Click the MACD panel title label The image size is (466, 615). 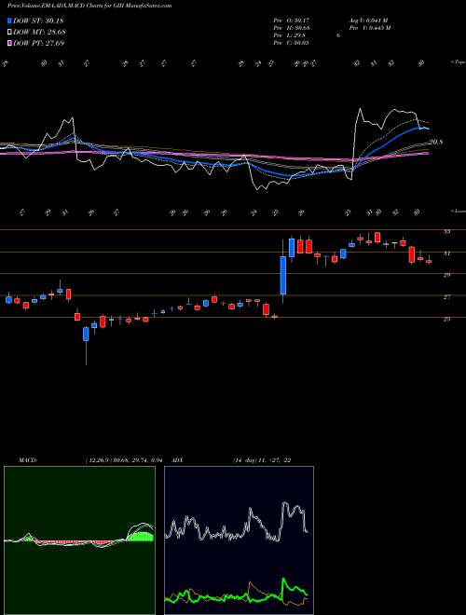point(27,460)
